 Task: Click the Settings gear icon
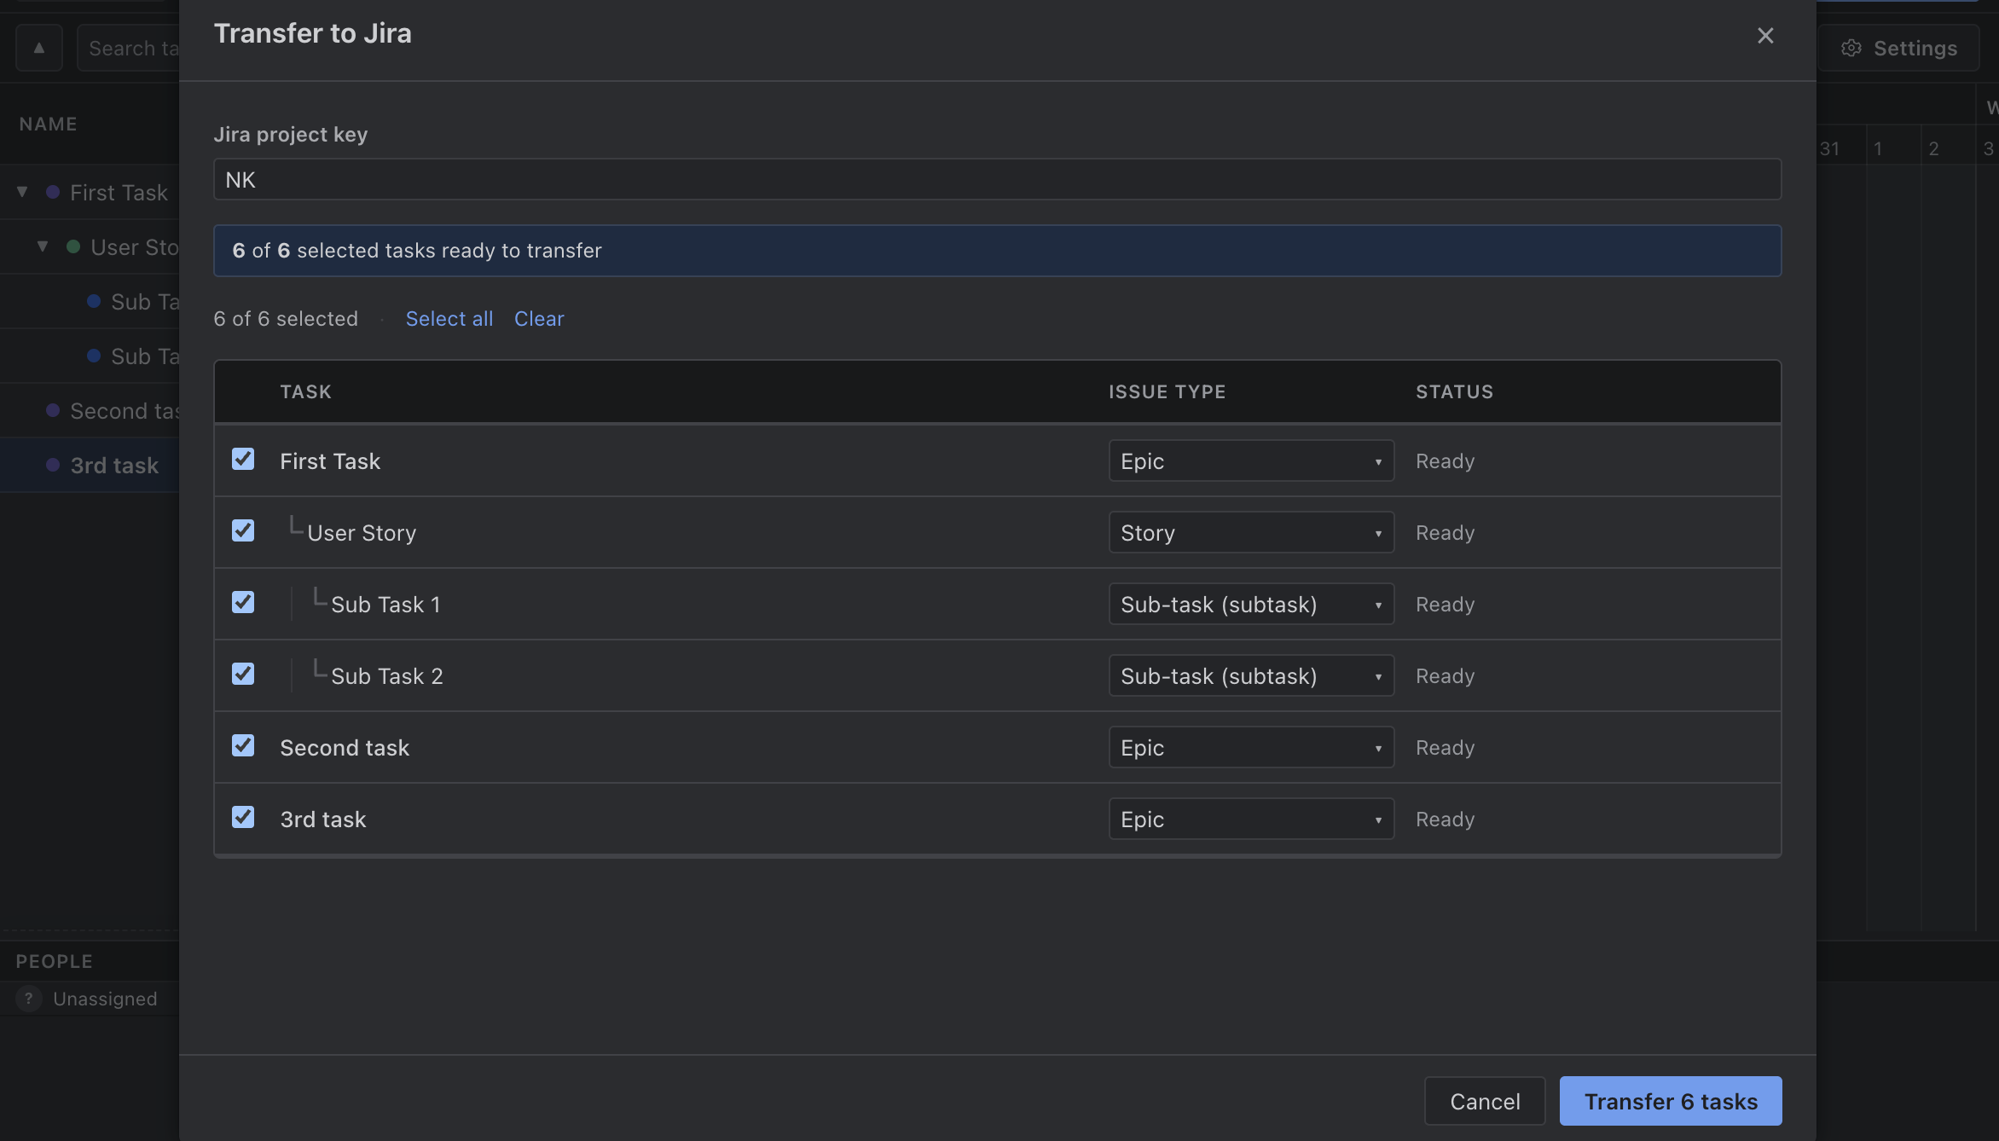pos(1851,49)
